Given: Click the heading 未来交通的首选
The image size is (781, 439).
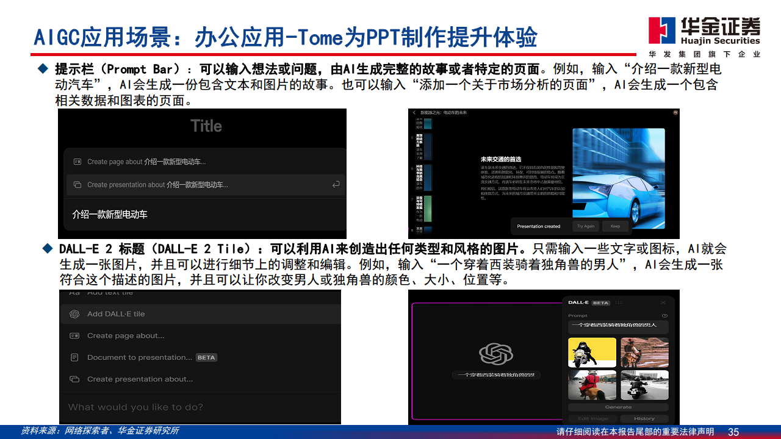Looking at the screenshot, I should coord(501,159).
